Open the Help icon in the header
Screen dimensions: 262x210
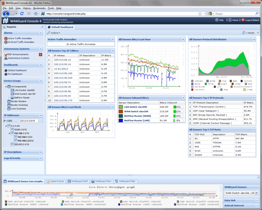coord(217,20)
